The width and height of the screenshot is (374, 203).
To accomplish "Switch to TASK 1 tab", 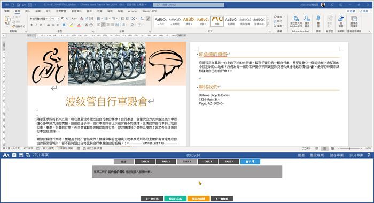I will (x=145, y=162).
